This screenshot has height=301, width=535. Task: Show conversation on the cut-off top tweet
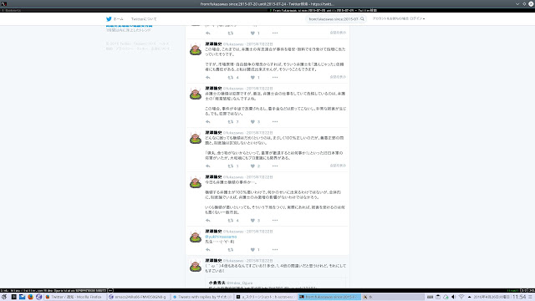pos(338,33)
